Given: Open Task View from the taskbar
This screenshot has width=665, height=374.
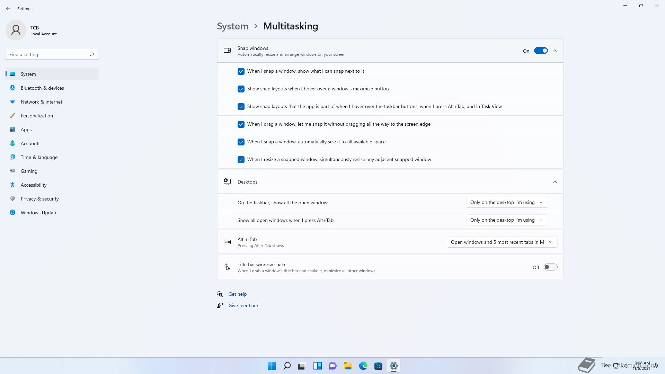Looking at the screenshot, I should click(302, 366).
